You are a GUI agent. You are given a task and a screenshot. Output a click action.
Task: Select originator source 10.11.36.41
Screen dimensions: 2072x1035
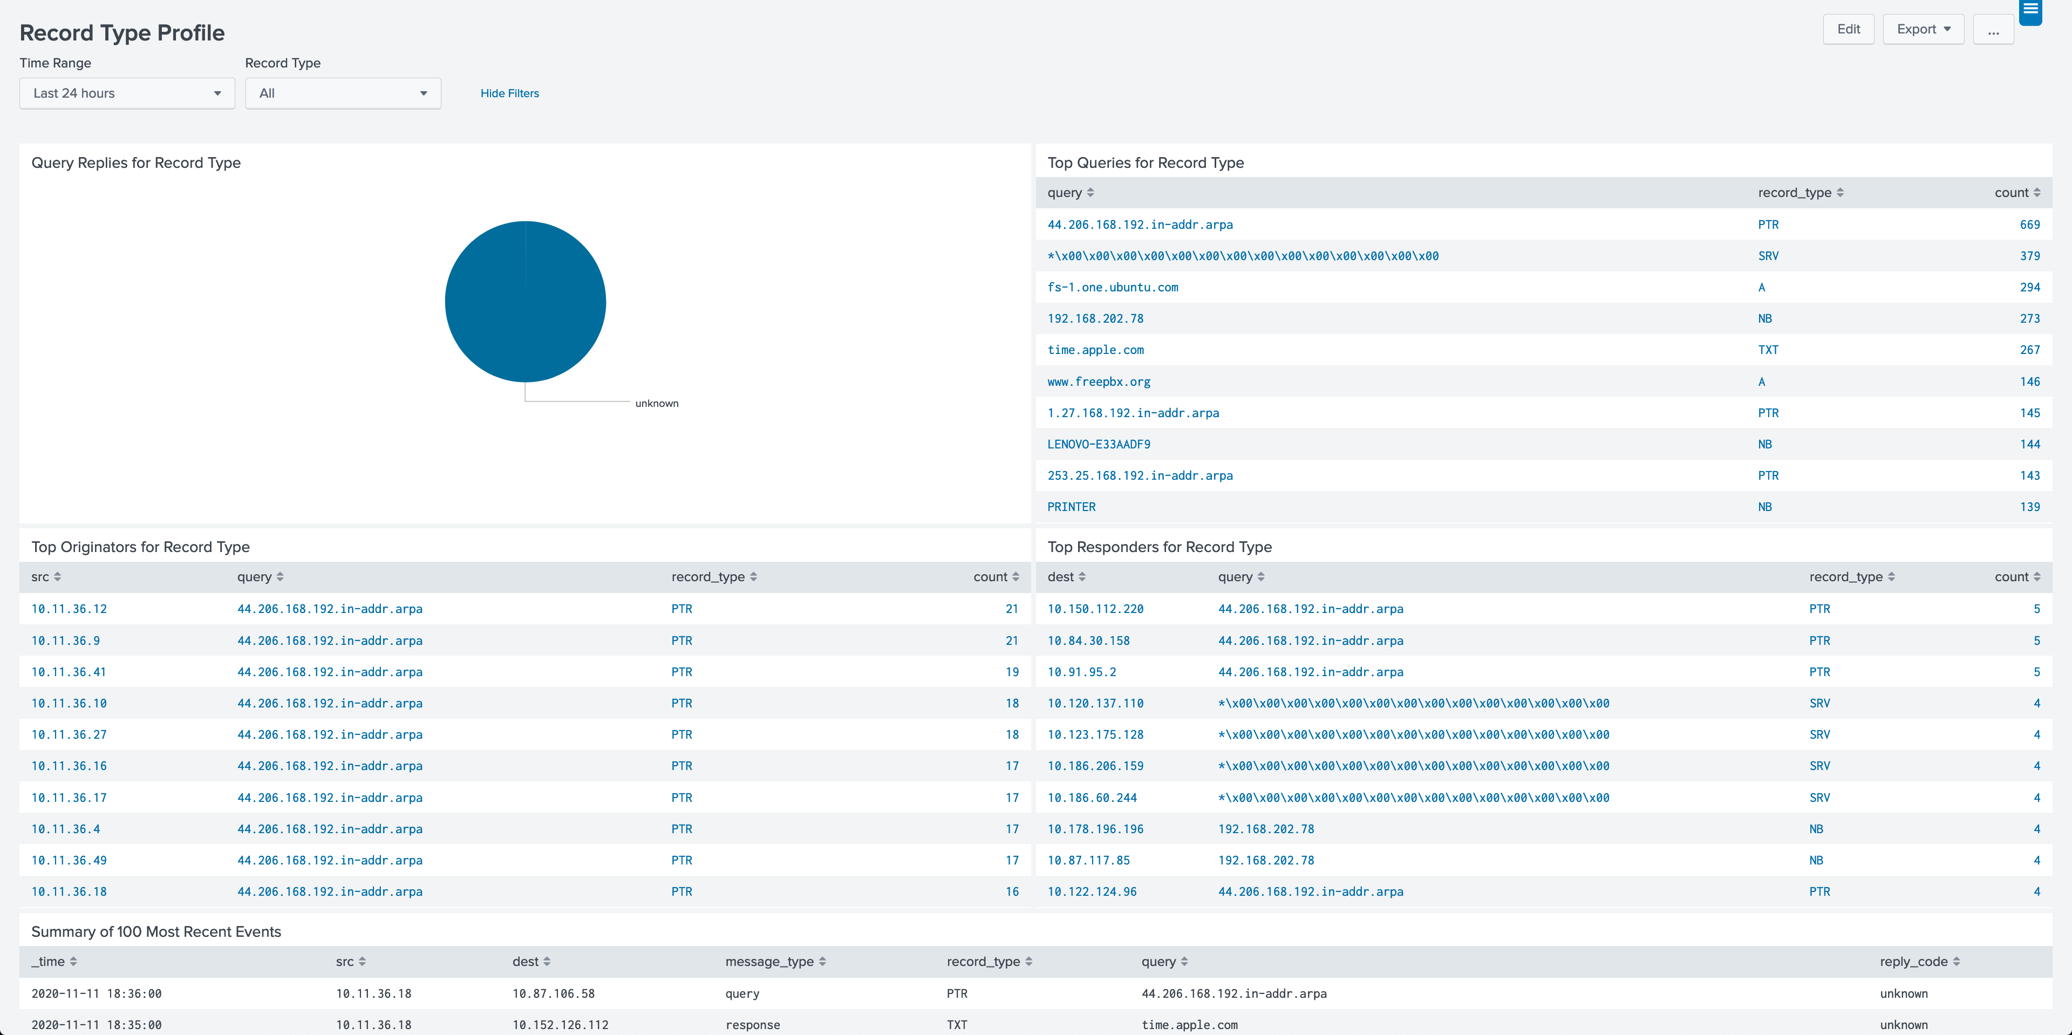click(69, 672)
